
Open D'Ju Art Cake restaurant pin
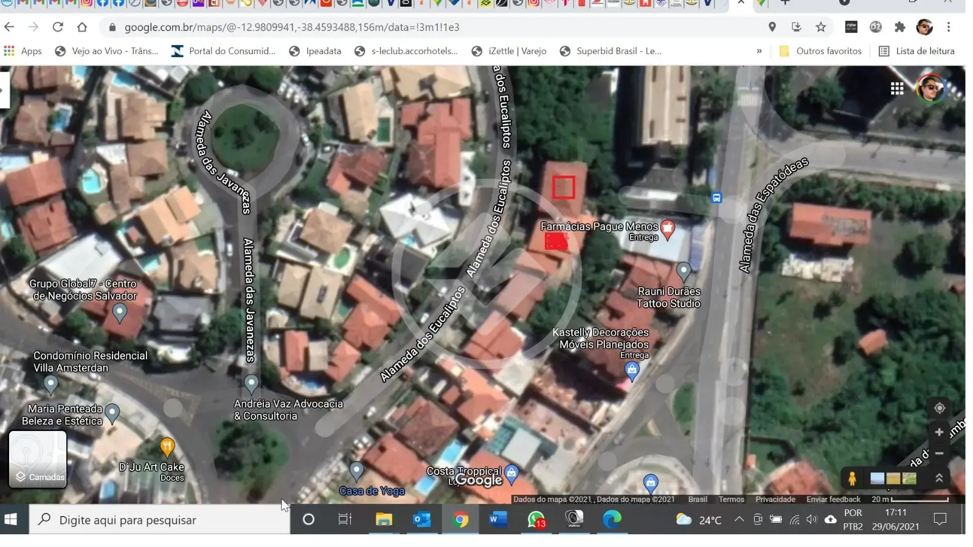pyautogui.click(x=167, y=447)
